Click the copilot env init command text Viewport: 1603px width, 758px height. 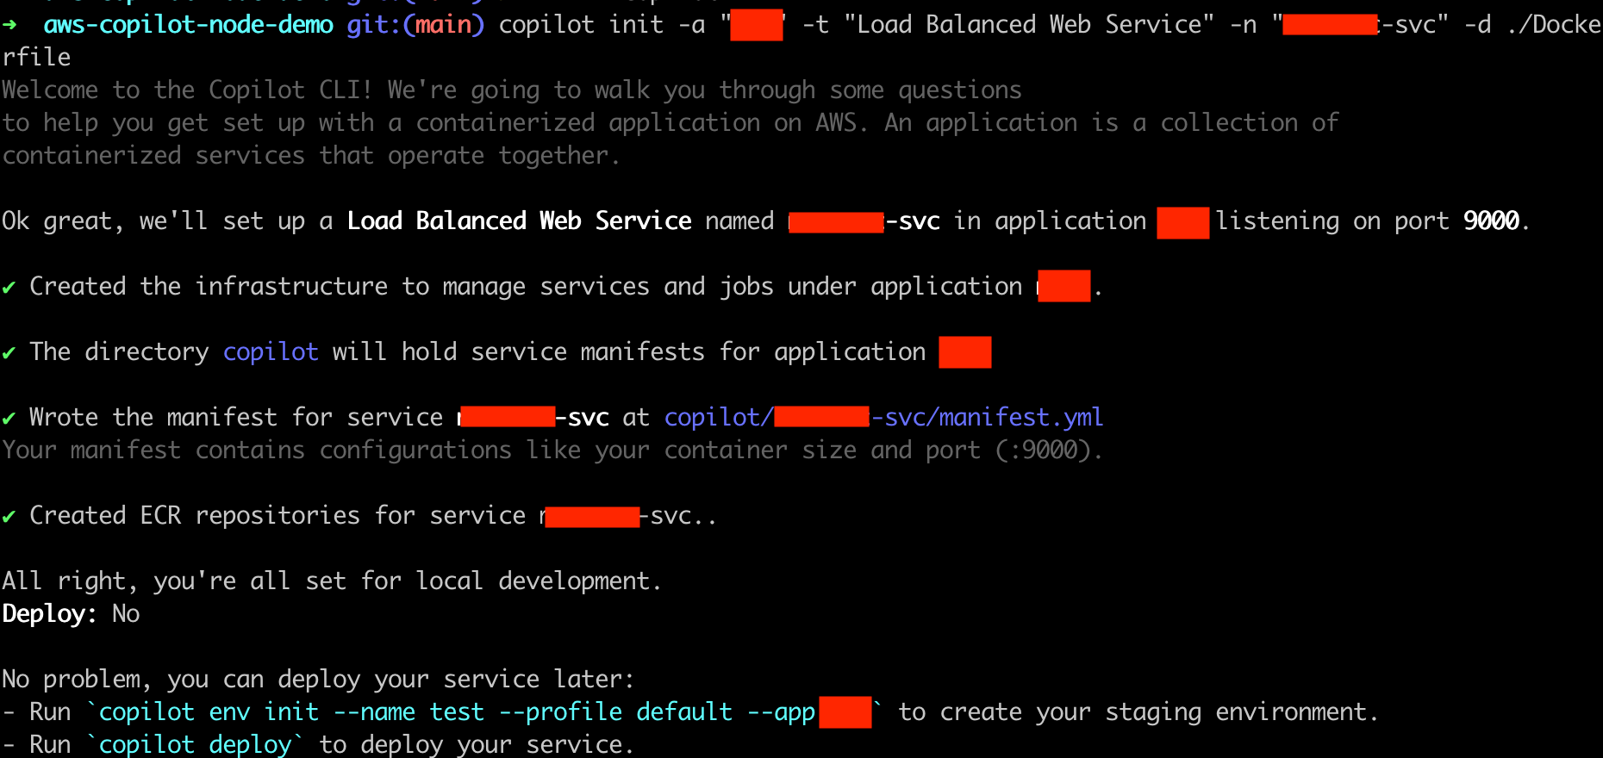point(209,712)
